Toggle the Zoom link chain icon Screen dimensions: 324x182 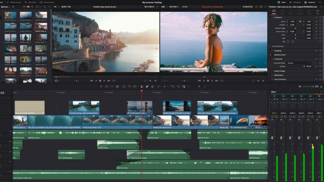pos(300,21)
